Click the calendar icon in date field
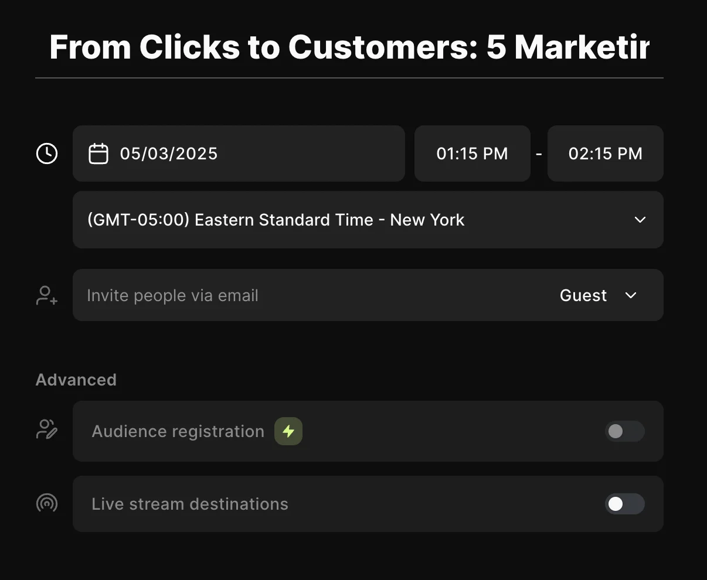 [98, 153]
